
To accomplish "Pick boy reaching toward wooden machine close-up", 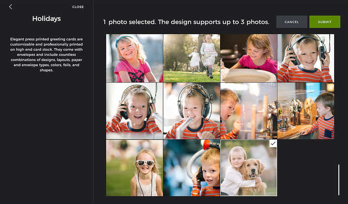I will coord(248,111).
